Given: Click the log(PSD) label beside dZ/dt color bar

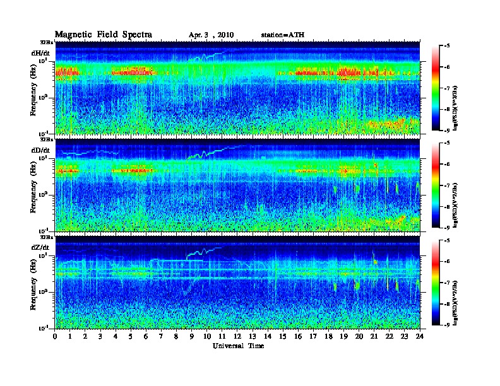Looking at the screenshot, I should 456,303.
